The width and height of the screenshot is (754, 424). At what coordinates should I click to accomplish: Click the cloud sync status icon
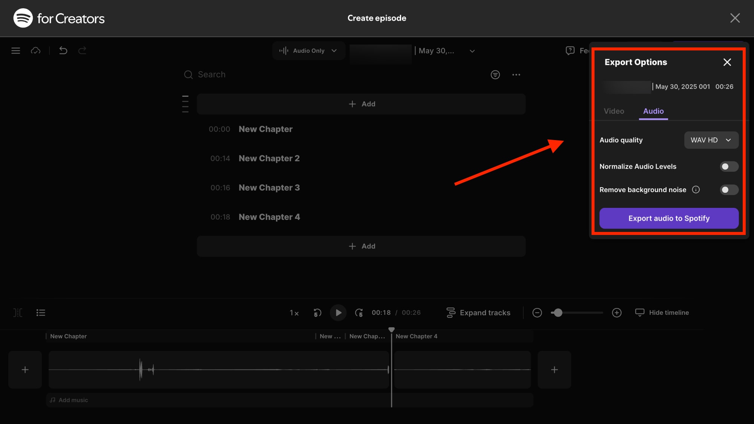tap(35, 50)
